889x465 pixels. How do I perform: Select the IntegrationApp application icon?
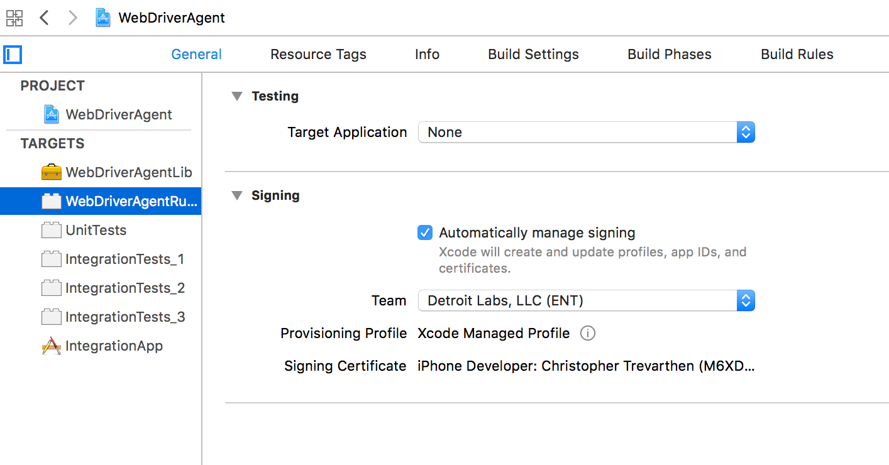[x=52, y=346]
